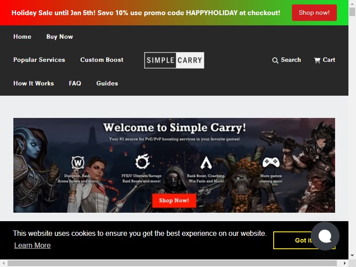The height and width of the screenshot is (267, 356).
Task: Click the Simple Carry logo
Action: click(174, 61)
